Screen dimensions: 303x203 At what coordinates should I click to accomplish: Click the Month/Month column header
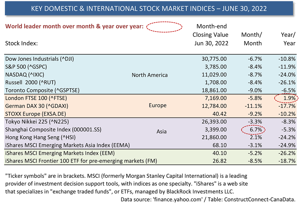tap(252, 39)
